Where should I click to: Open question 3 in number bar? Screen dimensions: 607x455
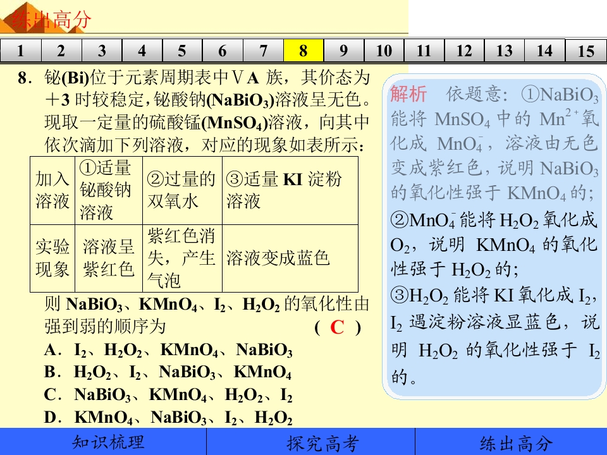102,51
